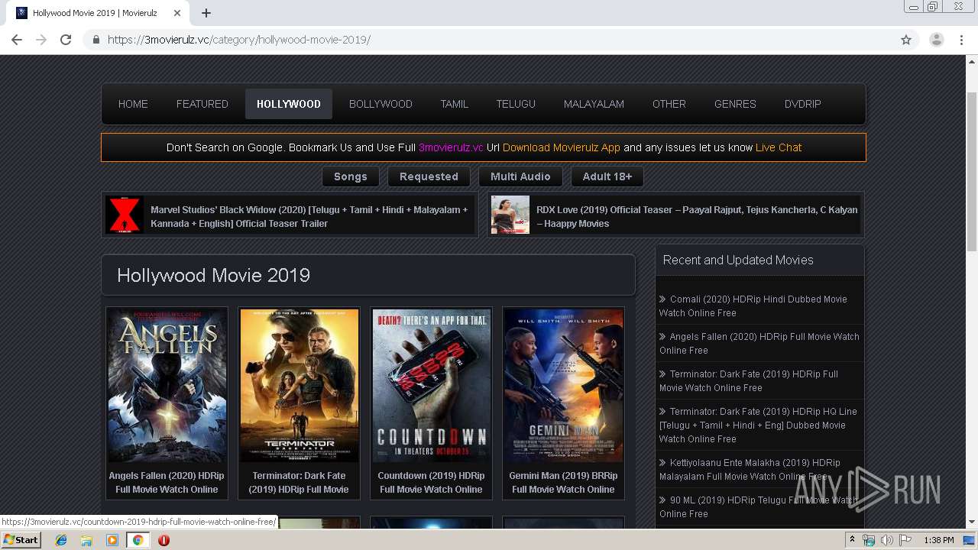Image resolution: width=978 pixels, height=550 pixels.
Task: Open the HOME menu item
Action: coord(133,104)
